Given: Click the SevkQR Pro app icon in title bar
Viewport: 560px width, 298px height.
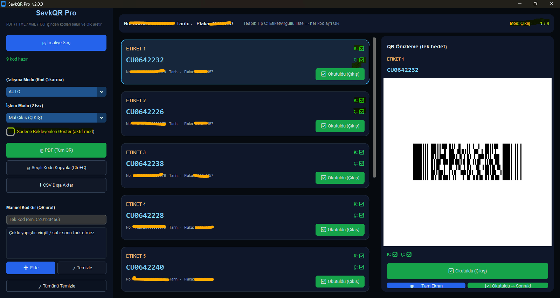Looking at the screenshot, I should tap(4, 4).
